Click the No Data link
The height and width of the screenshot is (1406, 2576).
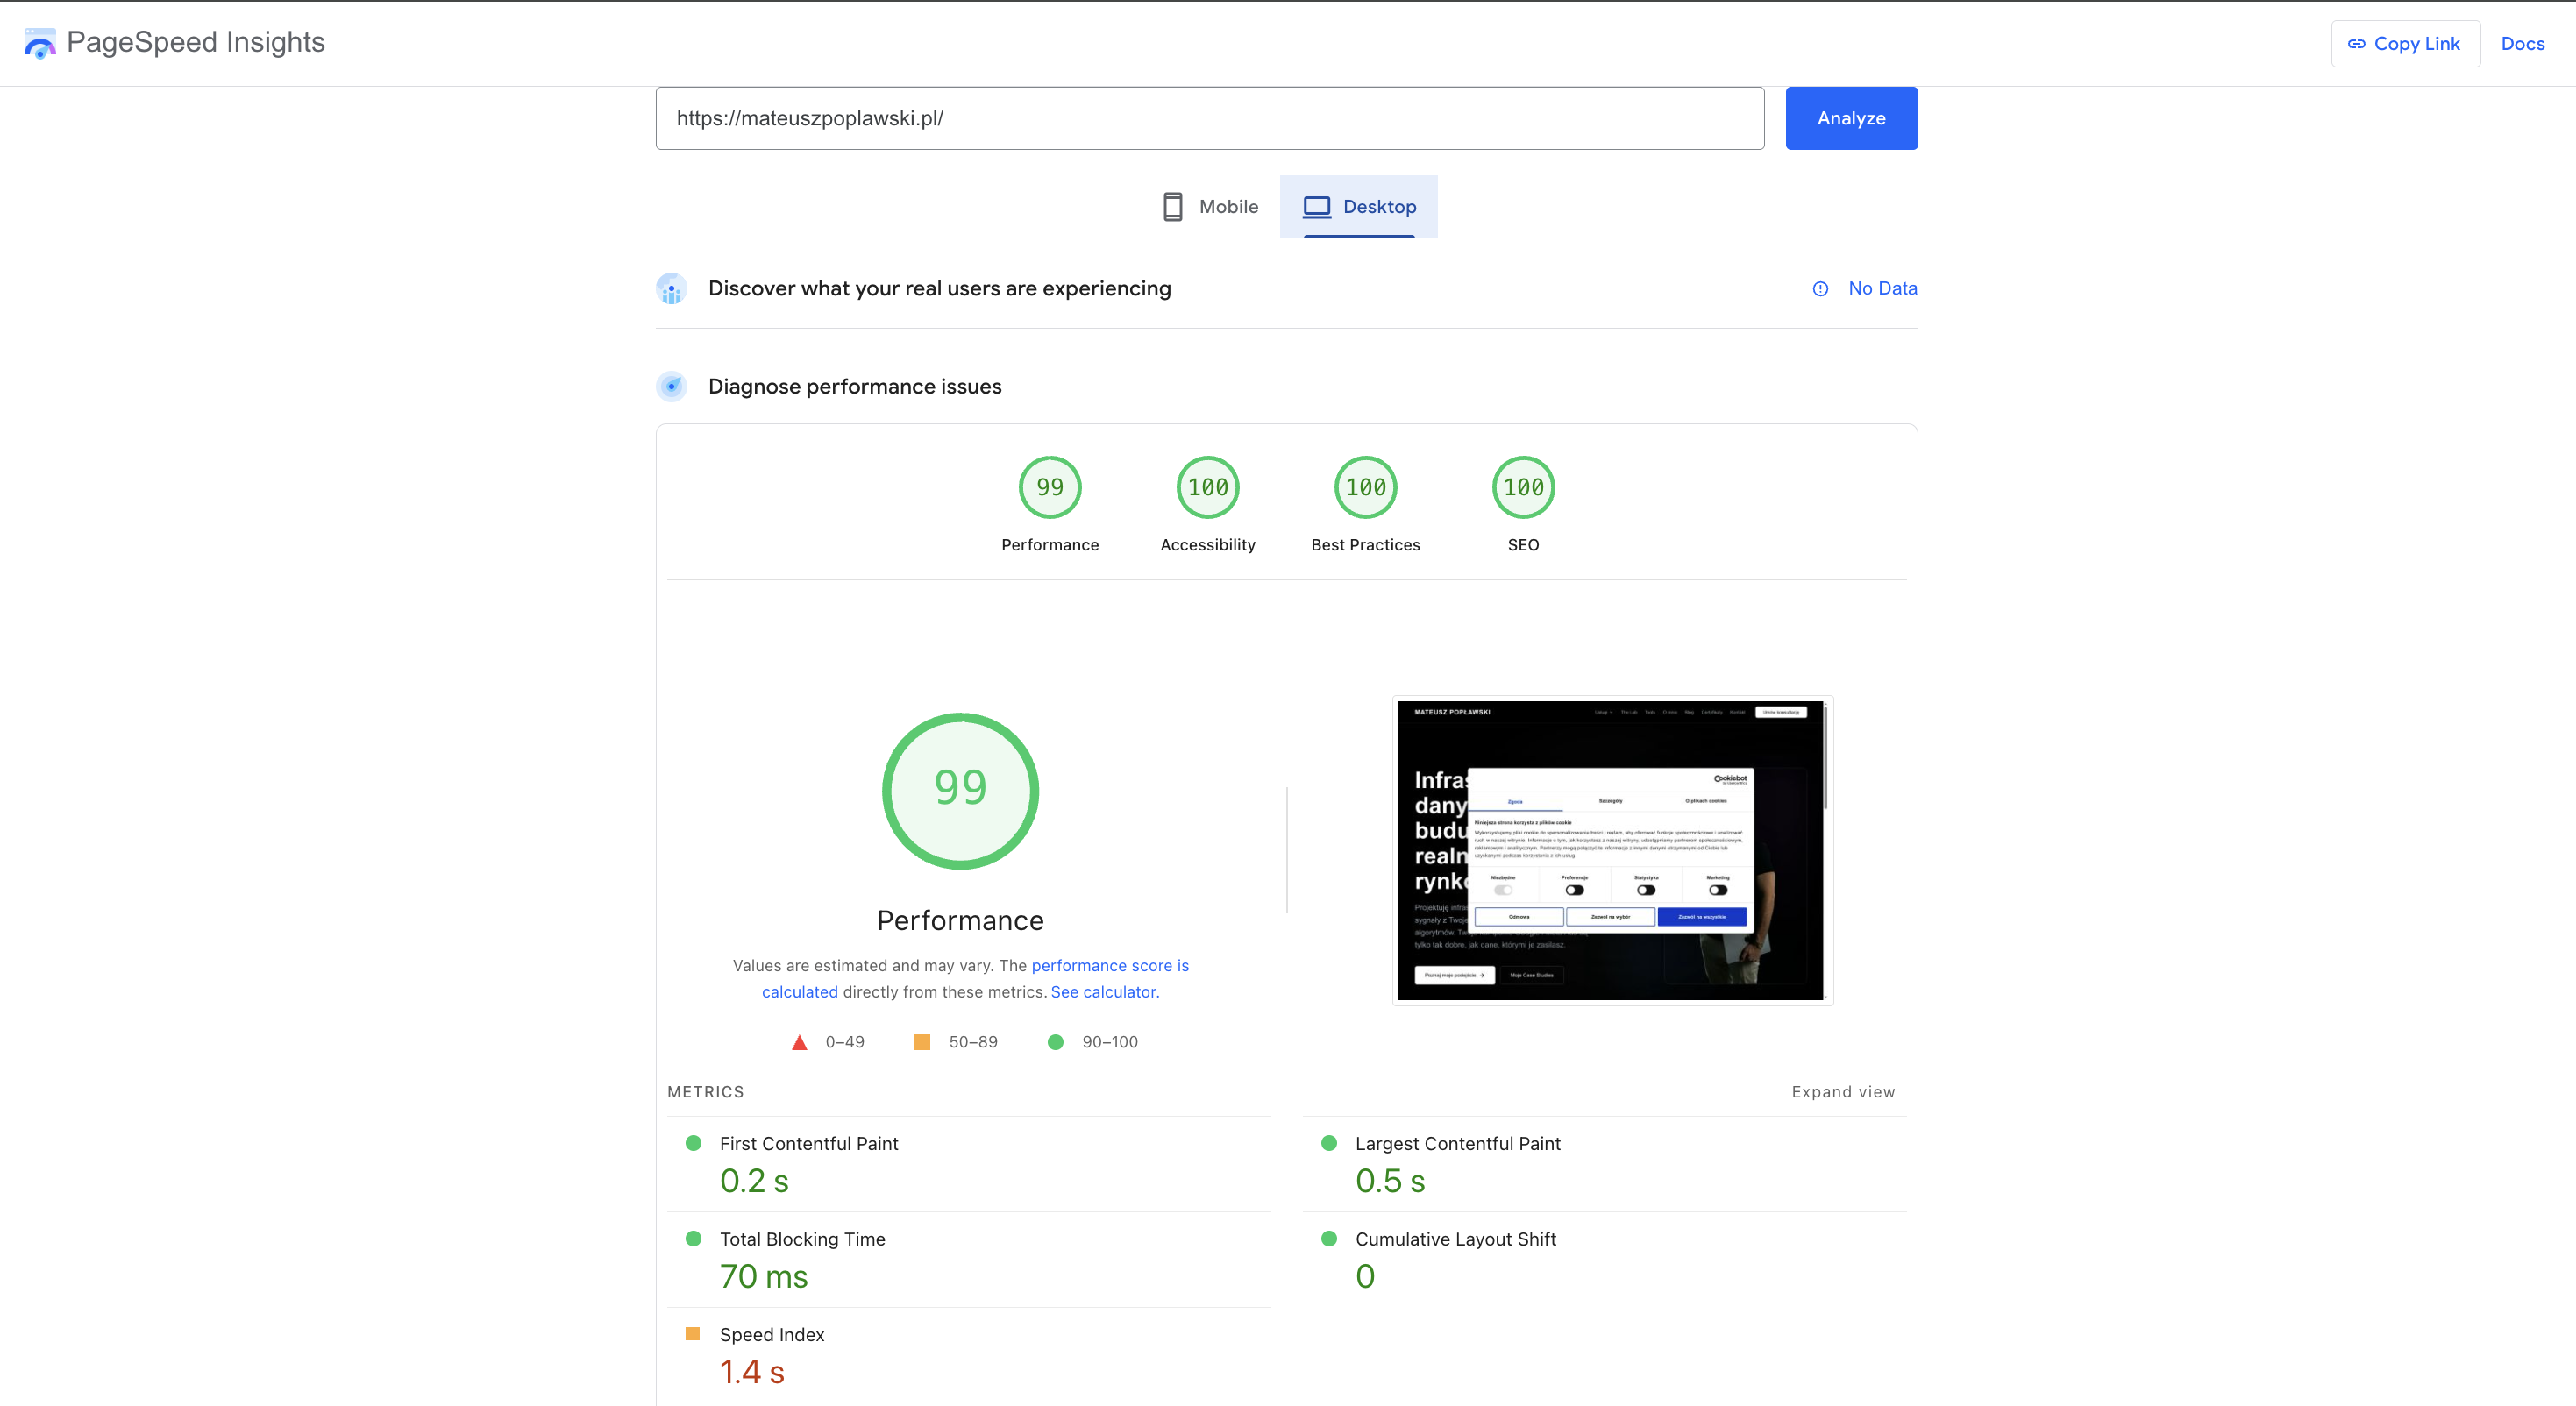pos(1882,288)
